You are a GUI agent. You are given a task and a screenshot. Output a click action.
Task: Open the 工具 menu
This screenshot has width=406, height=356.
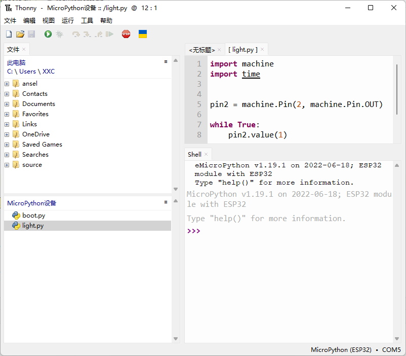[x=87, y=20]
